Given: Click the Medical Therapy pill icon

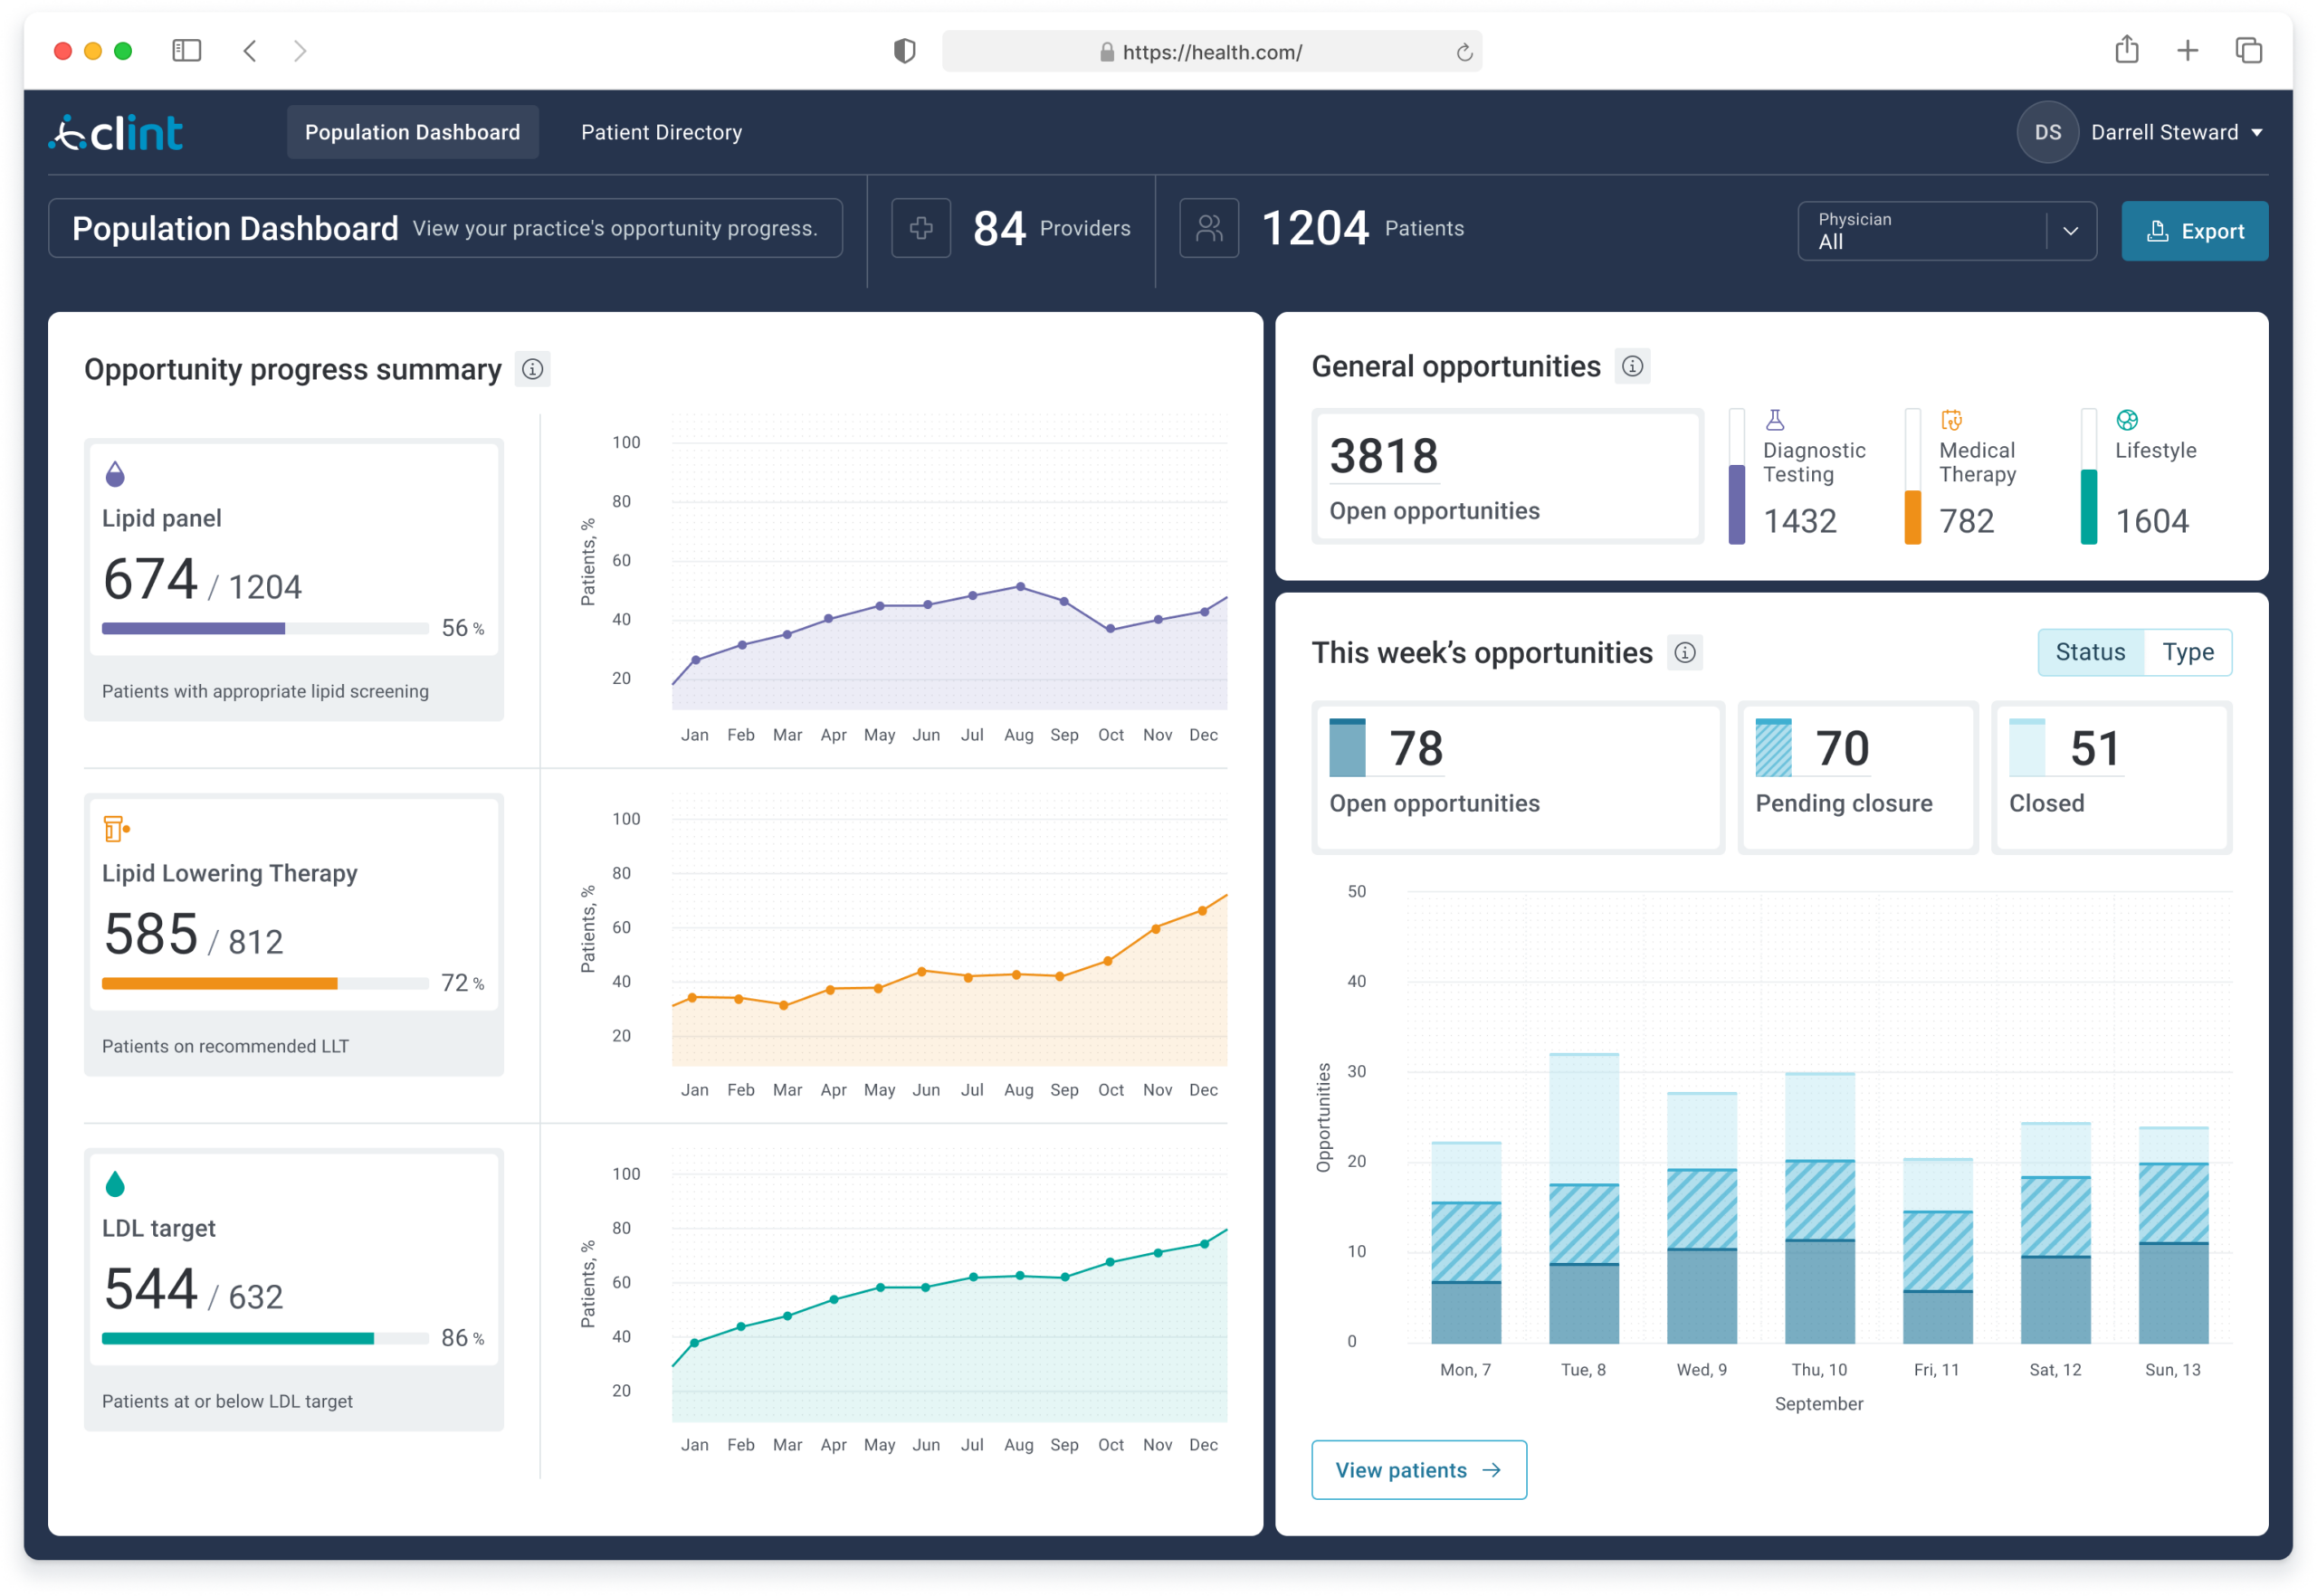Looking at the screenshot, I should [x=1950, y=421].
